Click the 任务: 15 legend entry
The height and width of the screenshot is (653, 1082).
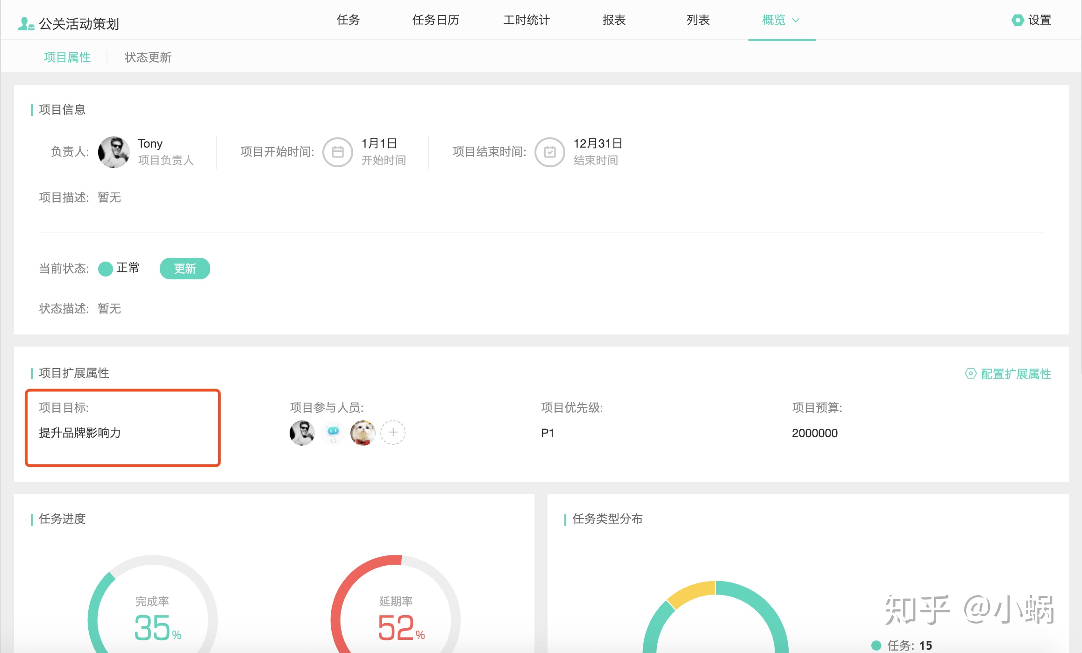tap(902, 645)
